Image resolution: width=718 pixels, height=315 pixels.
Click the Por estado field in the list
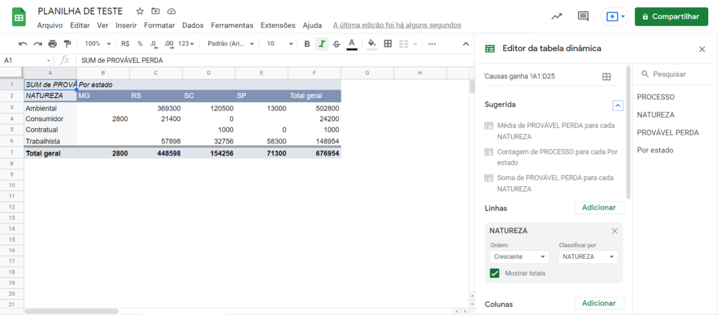[656, 150]
